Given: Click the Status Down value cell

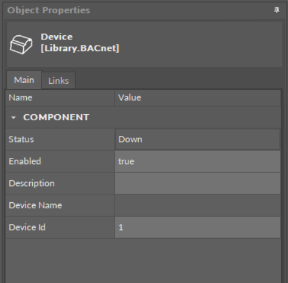Looking at the screenshot, I should pos(197,140).
